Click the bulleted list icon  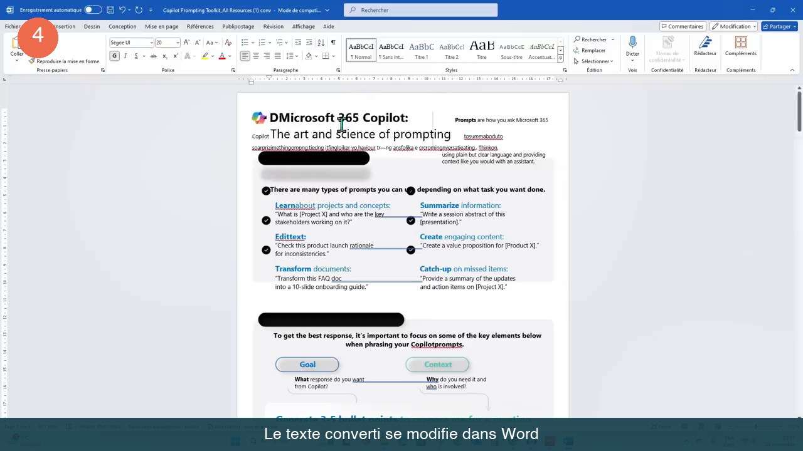[x=245, y=42]
